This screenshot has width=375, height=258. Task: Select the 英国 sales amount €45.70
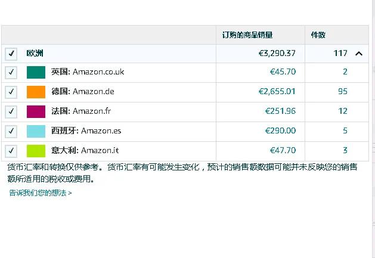[x=283, y=72]
